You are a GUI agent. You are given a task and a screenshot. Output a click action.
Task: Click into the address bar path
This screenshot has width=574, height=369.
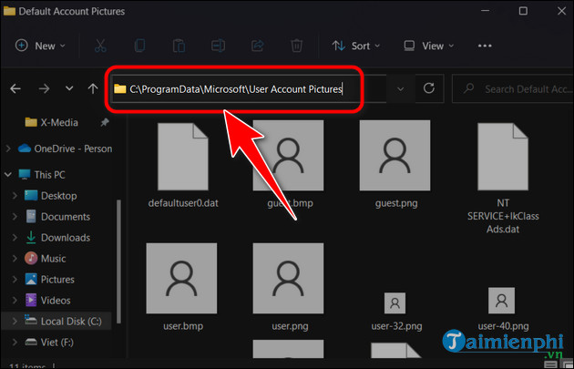pos(235,89)
